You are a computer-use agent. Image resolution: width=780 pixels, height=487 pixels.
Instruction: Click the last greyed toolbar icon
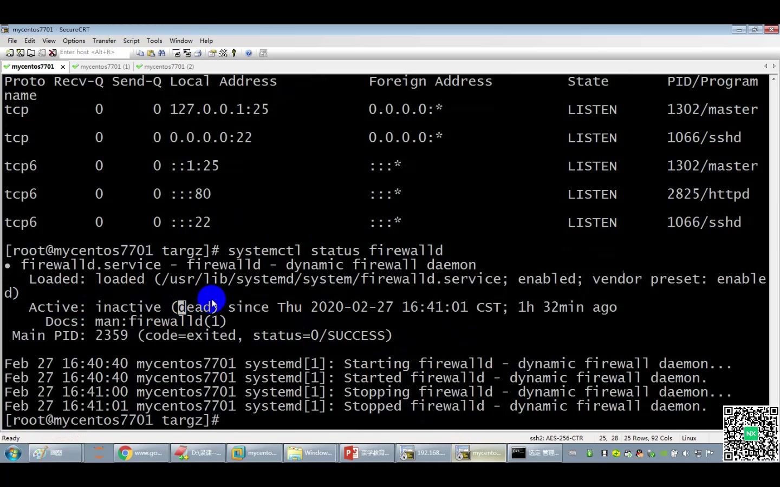click(x=263, y=53)
